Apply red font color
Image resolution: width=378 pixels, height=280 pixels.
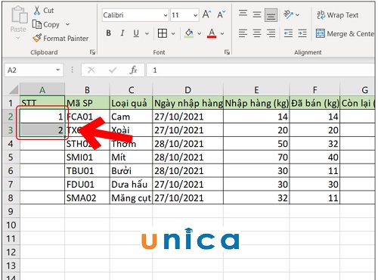(x=212, y=33)
